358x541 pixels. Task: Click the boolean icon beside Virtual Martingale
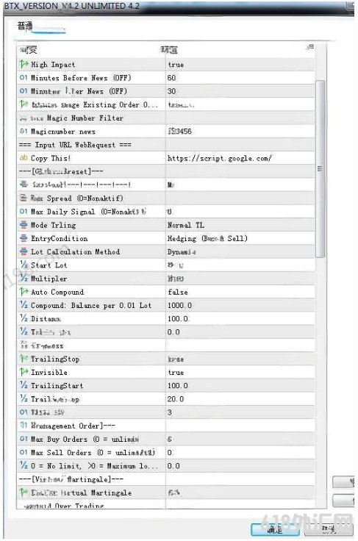[x=24, y=492]
